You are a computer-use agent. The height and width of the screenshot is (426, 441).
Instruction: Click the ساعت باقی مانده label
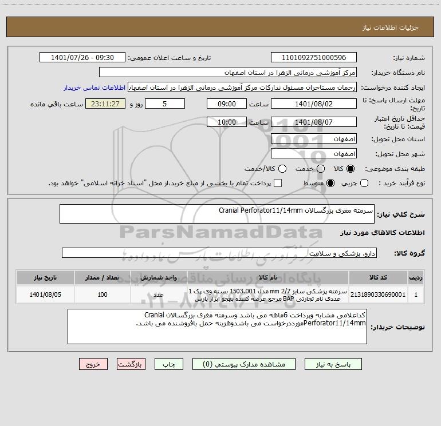[x=57, y=104]
